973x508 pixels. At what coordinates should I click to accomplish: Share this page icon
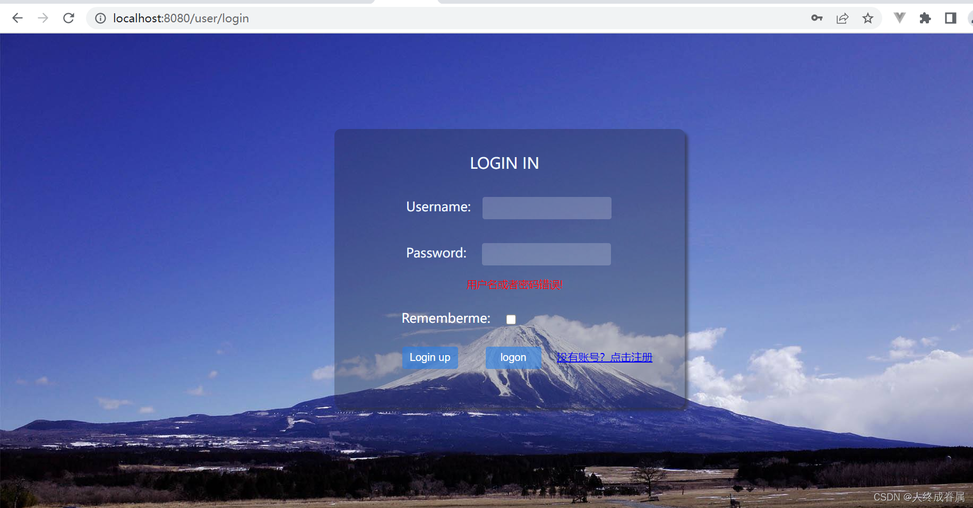842,19
